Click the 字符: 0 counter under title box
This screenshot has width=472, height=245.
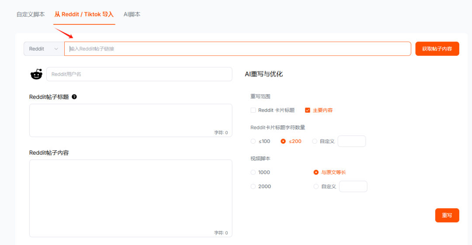(x=221, y=132)
